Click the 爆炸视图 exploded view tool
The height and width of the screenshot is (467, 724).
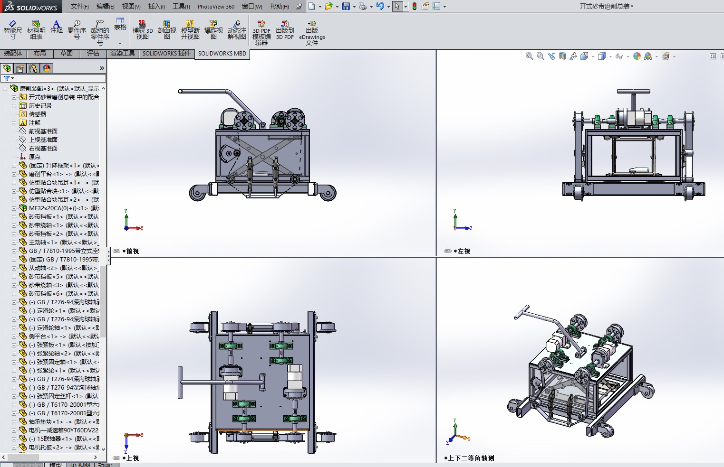213,30
